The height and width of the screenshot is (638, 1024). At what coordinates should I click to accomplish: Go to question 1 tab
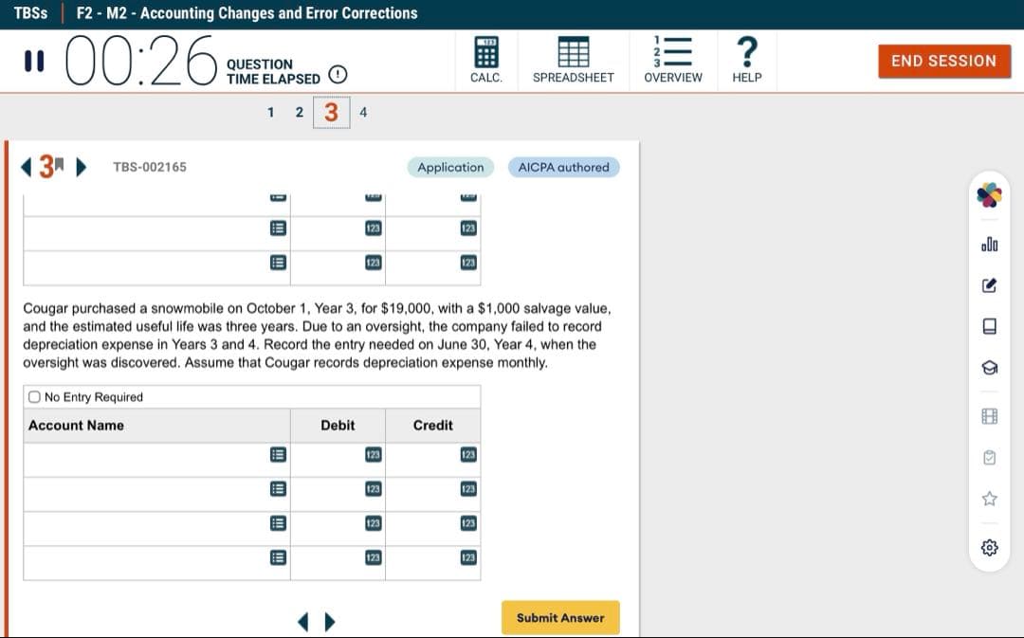click(271, 113)
